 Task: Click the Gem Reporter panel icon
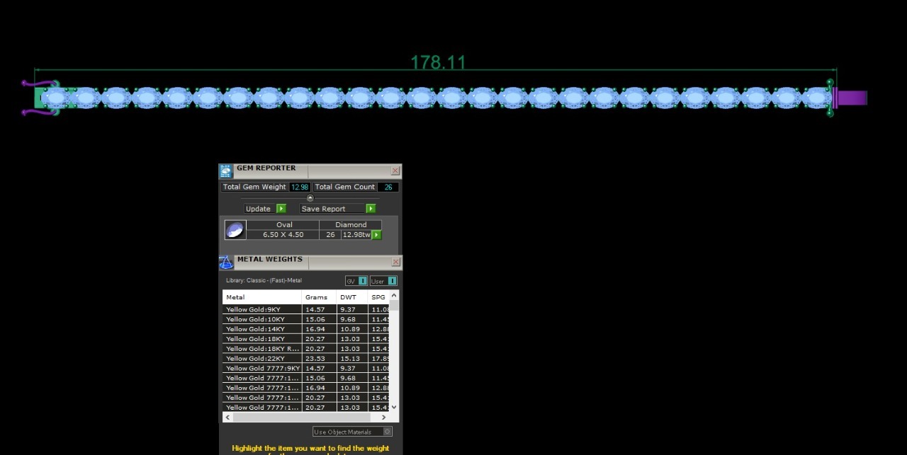pos(226,171)
